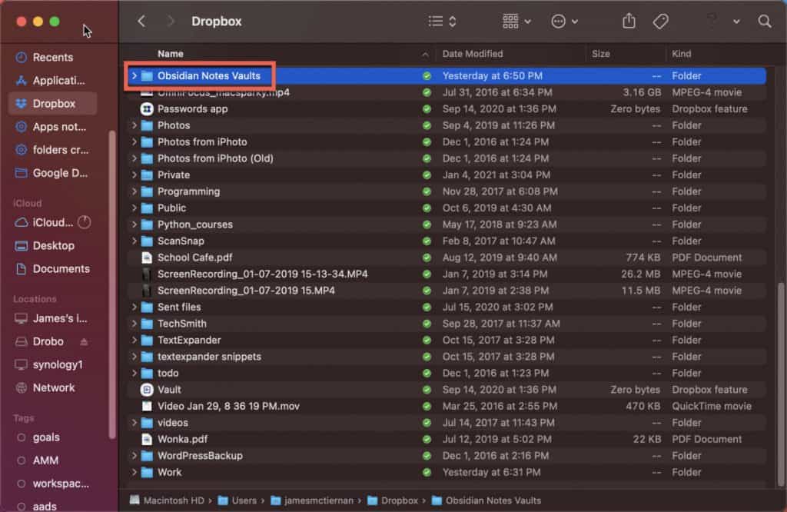Screen dimensions: 787x512
Task: Open the 'folders cr...' smart folder
Action: click(x=53, y=150)
